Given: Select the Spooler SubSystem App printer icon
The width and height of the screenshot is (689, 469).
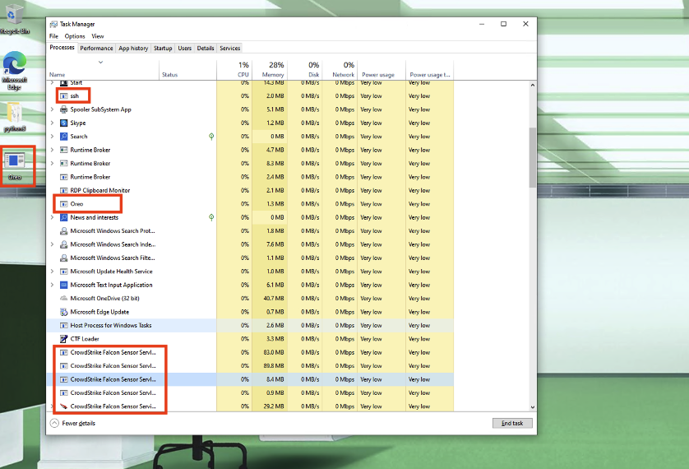Looking at the screenshot, I should 63,109.
